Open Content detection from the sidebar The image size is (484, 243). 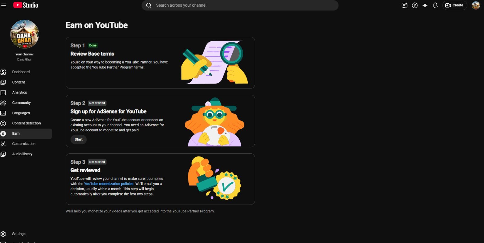click(26, 123)
